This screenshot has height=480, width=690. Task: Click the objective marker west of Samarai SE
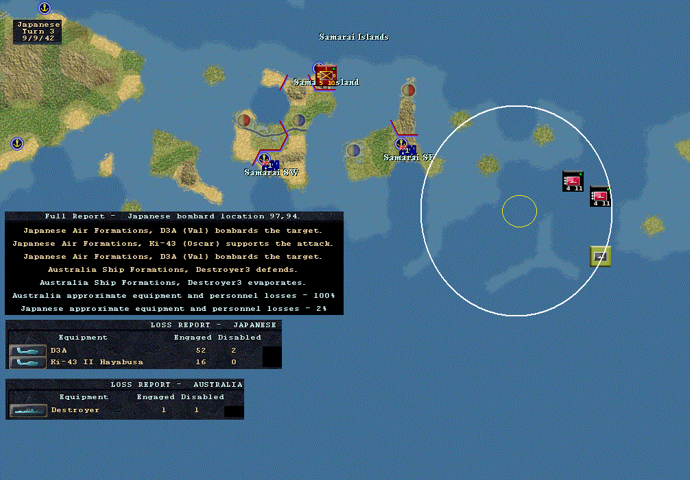pos(354,150)
